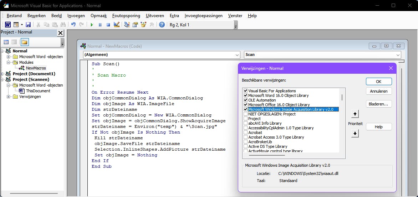Open the Project Explorer toolbar icon
418x197 pixels.
click(x=127, y=25)
